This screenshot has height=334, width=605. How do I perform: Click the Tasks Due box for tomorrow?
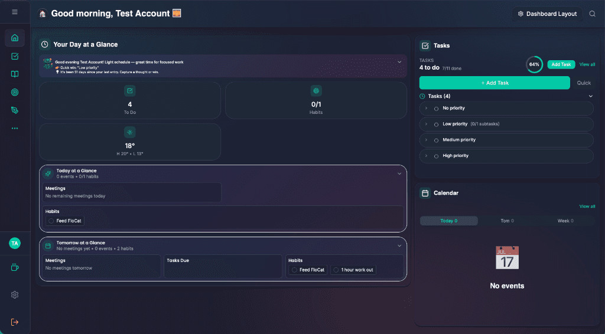click(223, 266)
